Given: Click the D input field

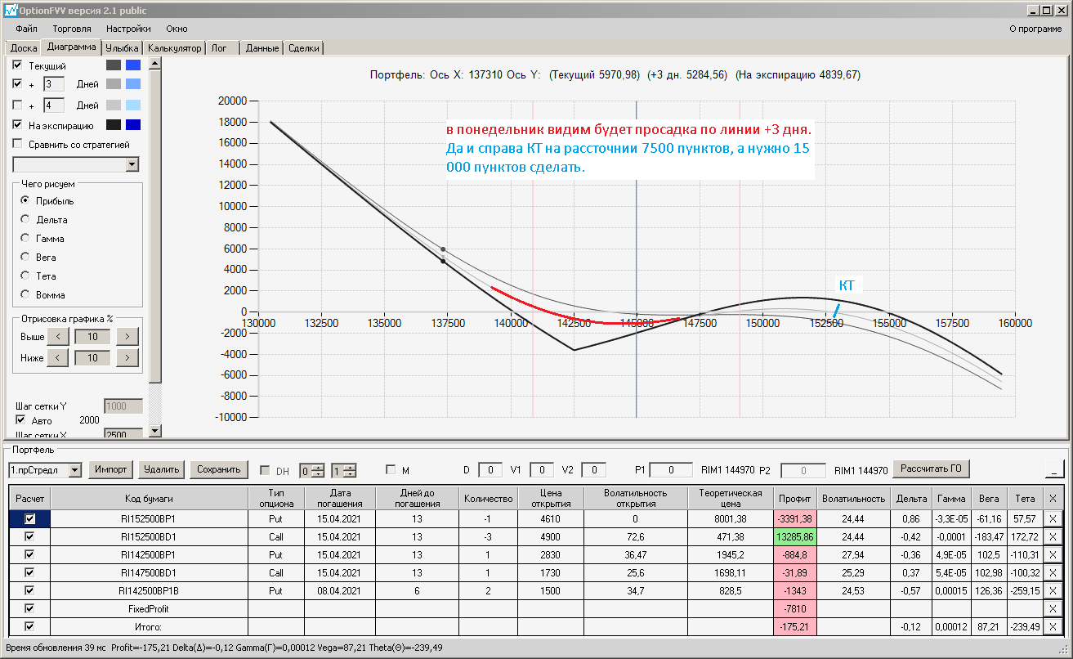Looking at the screenshot, I should click(x=490, y=470).
